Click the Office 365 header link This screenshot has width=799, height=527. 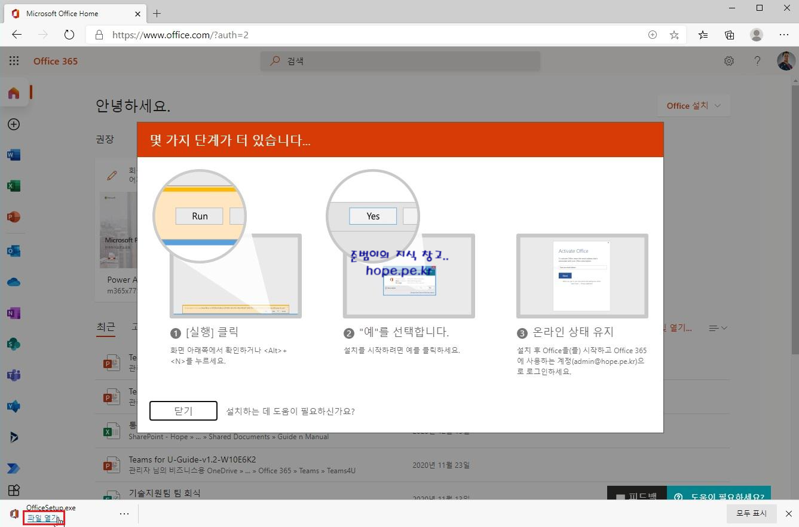(56, 61)
